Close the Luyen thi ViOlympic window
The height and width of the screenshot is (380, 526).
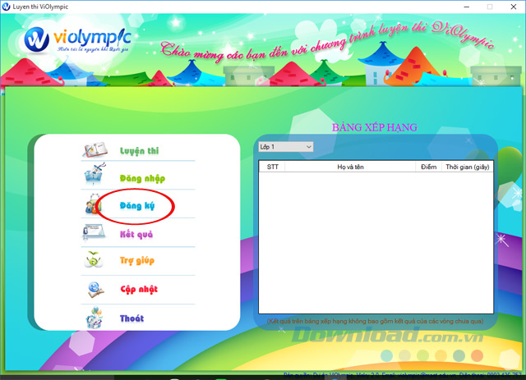[x=513, y=7]
